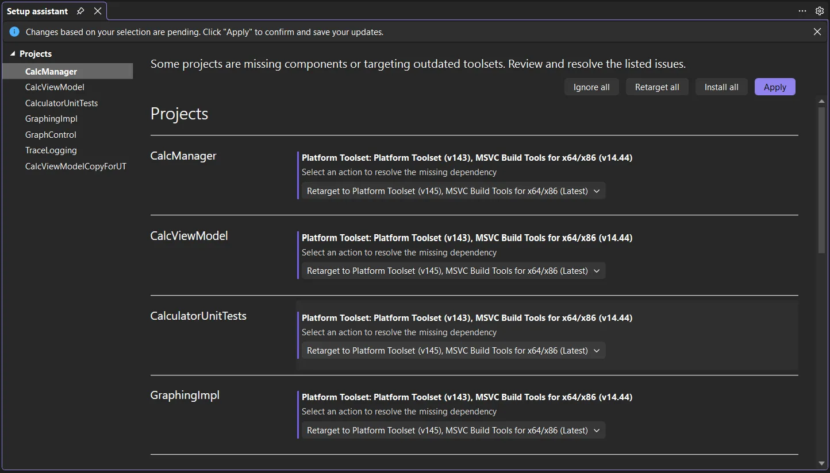Screen dimensions: 830x473
Task: Click the Ignore all button
Action: (x=591, y=87)
